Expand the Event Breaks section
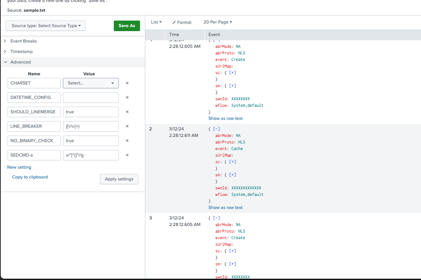The width and height of the screenshot is (421, 280). click(x=23, y=41)
